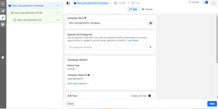Screen dimensions: 218x109
Task: Open the top-right more options ellipsis
Action: 214,3
